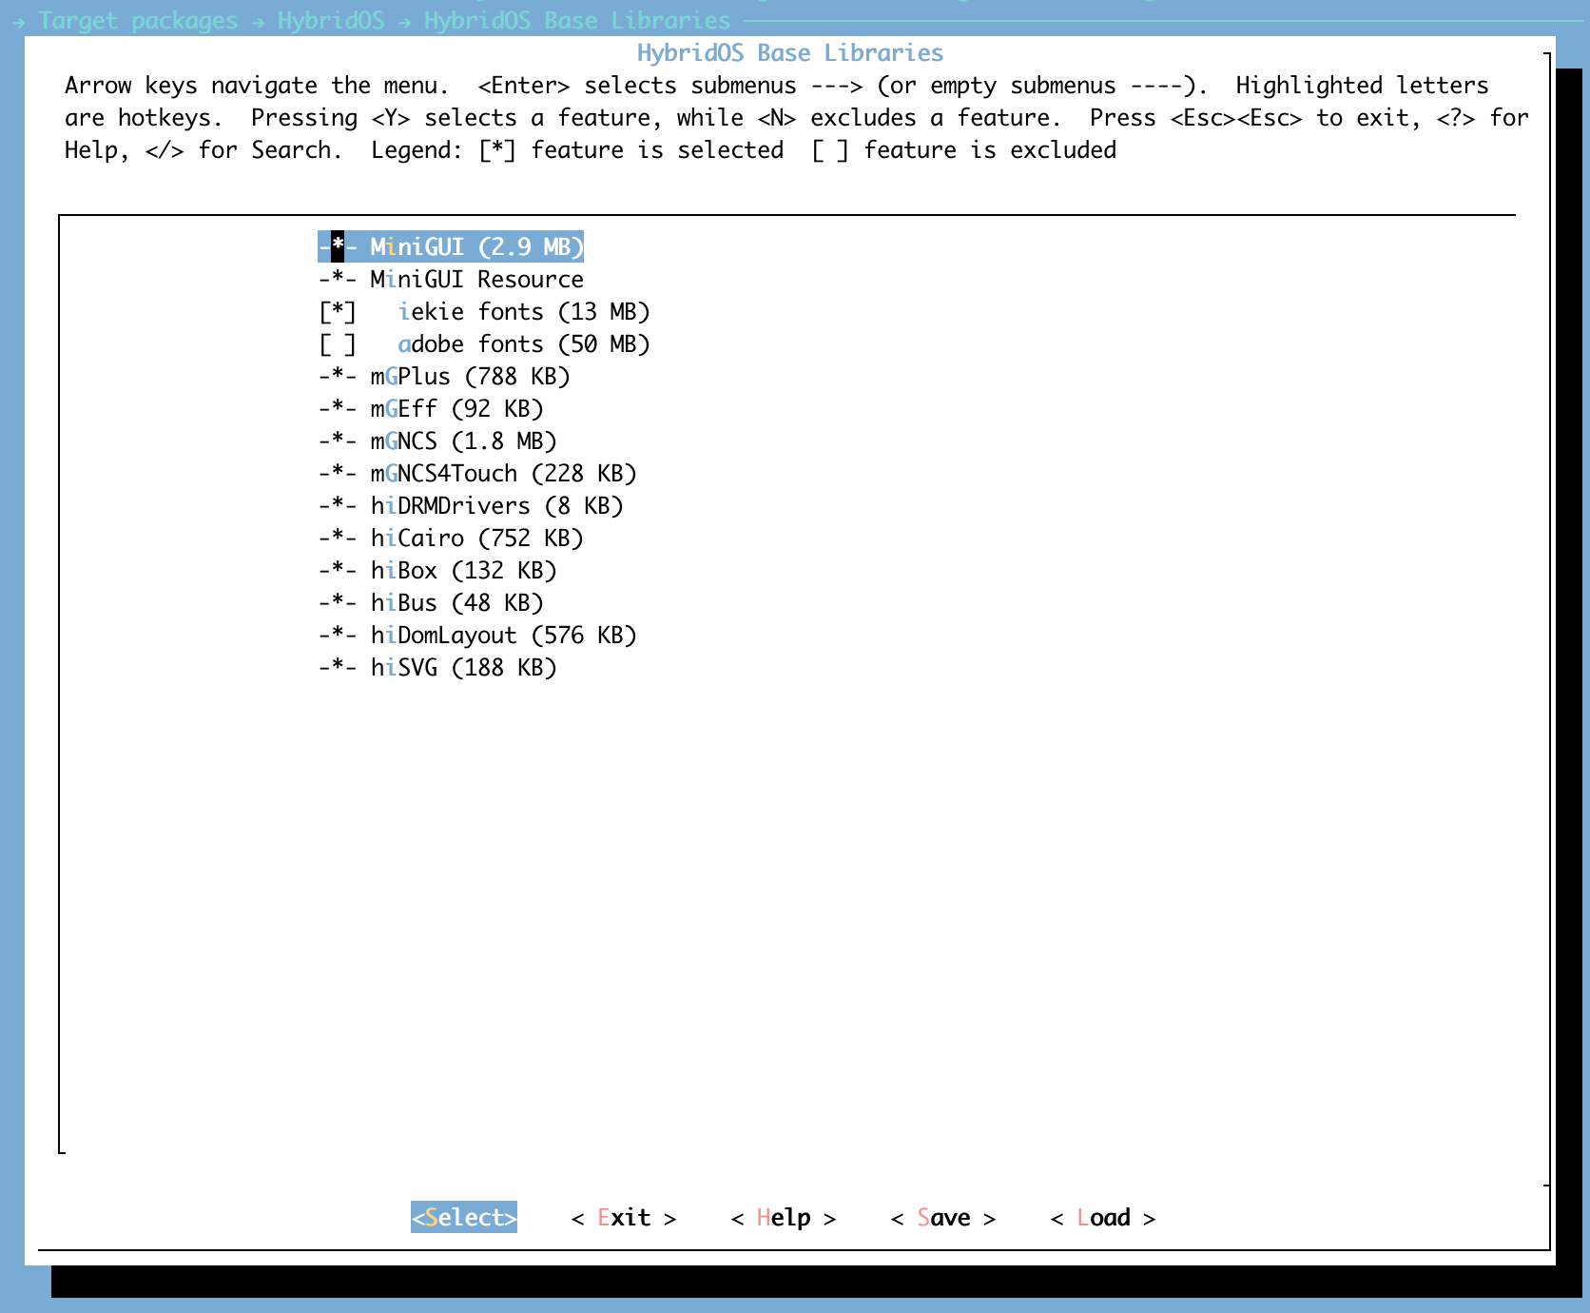1590x1313 pixels.
Task: Select the hiDRMDrivers (8 KB) entry
Action: tap(471, 505)
